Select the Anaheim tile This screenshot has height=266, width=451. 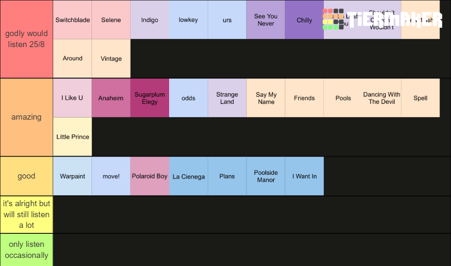coord(111,98)
